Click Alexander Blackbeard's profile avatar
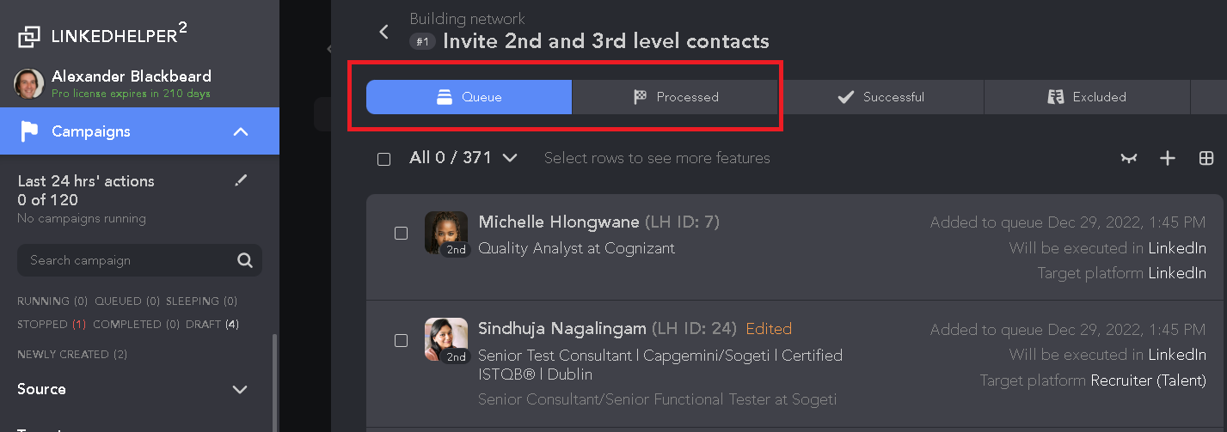Image resolution: width=1227 pixels, height=432 pixels. pos(29,83)
